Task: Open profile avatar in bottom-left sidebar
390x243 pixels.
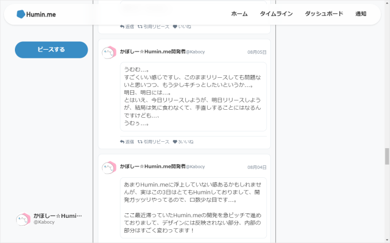Action: [x=23, y=219]
